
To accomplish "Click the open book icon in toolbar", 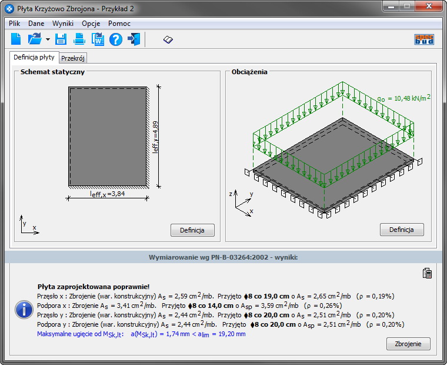I will click(x=168, y=39).
